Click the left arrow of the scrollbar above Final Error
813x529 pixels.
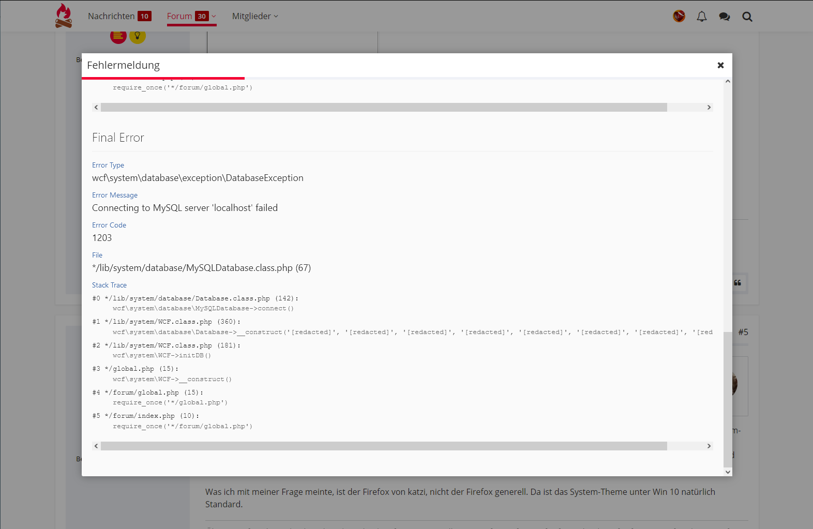pos(96,108)
